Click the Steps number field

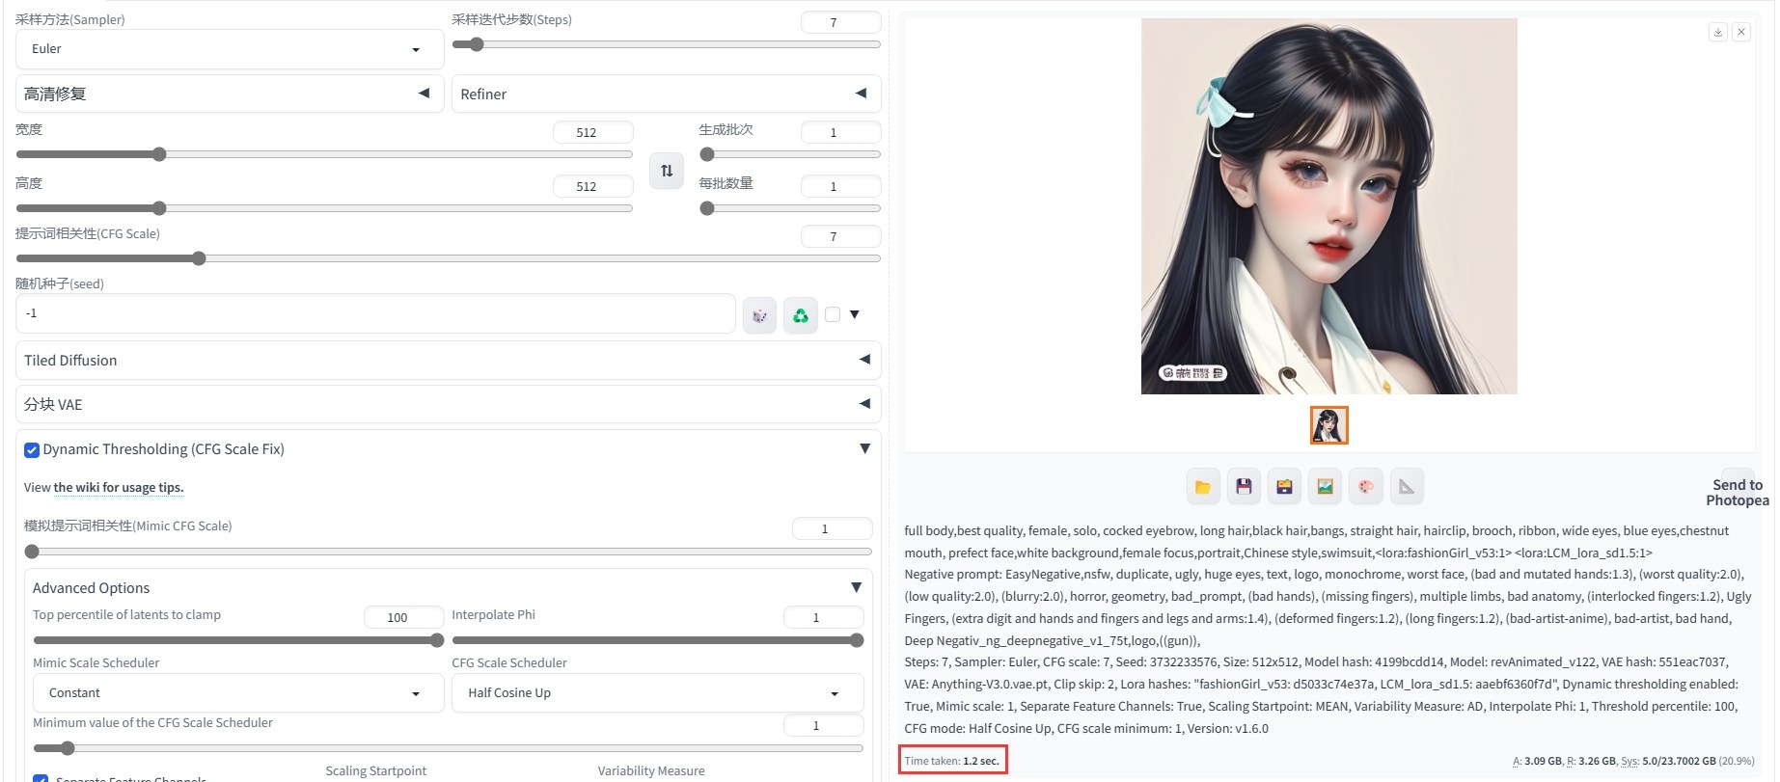(840, 22)
